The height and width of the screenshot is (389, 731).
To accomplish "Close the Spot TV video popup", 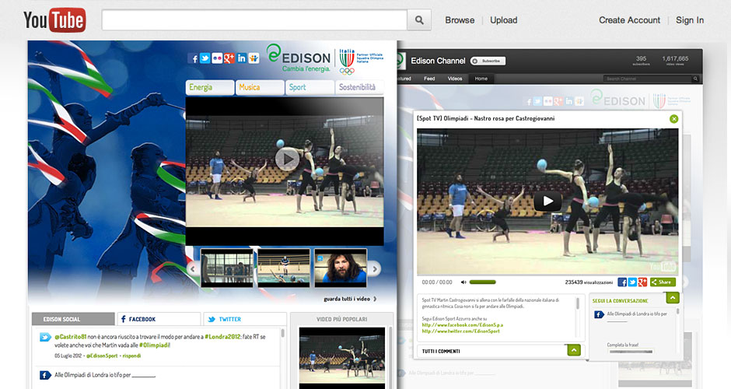I will coord(673,119).
